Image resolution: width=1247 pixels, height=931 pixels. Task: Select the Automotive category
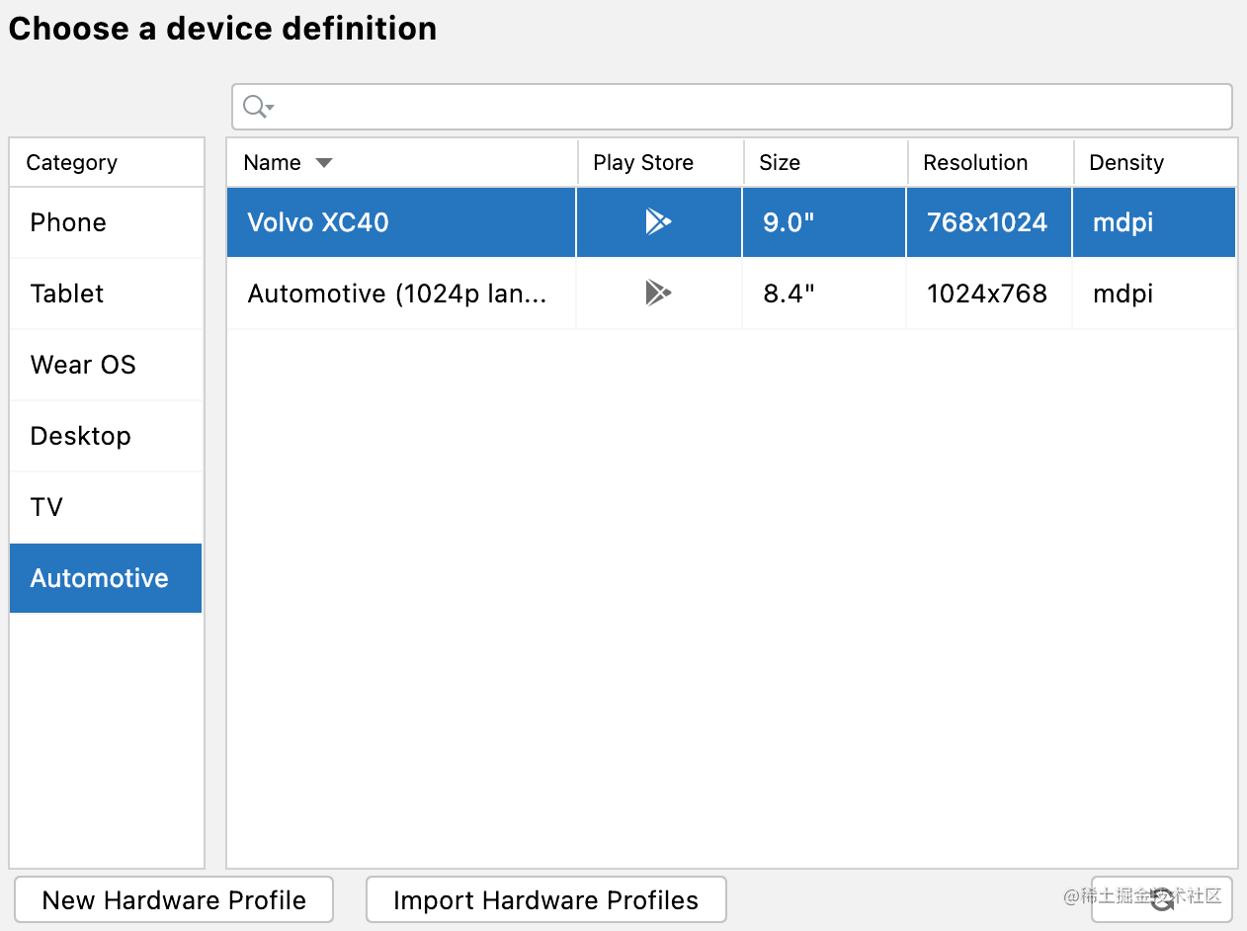(97, 577)
